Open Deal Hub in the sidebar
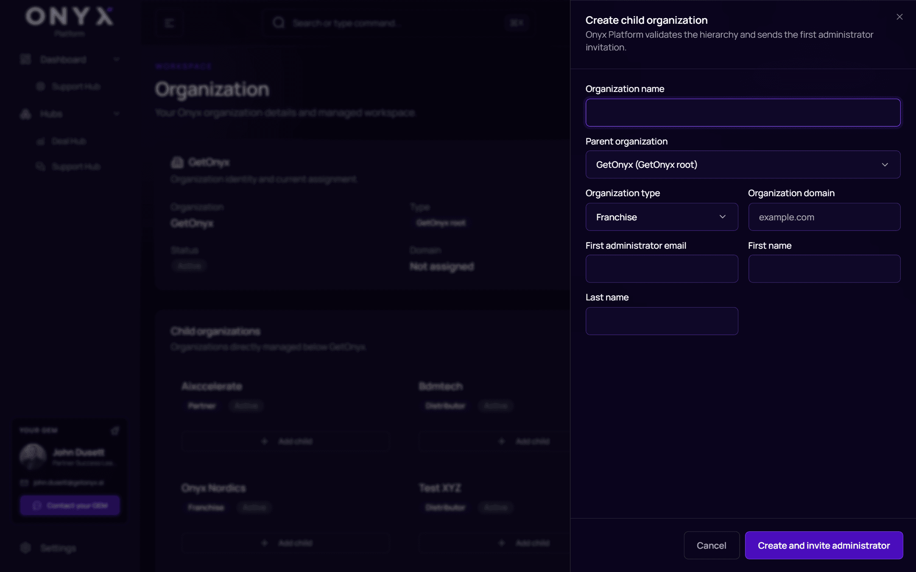 tap(69, 141)
